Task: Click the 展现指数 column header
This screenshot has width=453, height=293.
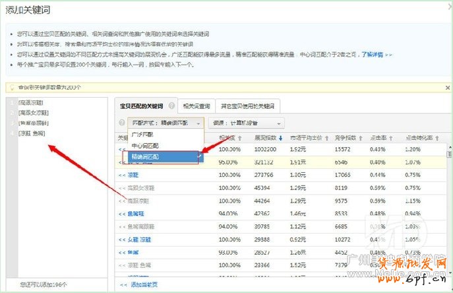Action: 266,138
